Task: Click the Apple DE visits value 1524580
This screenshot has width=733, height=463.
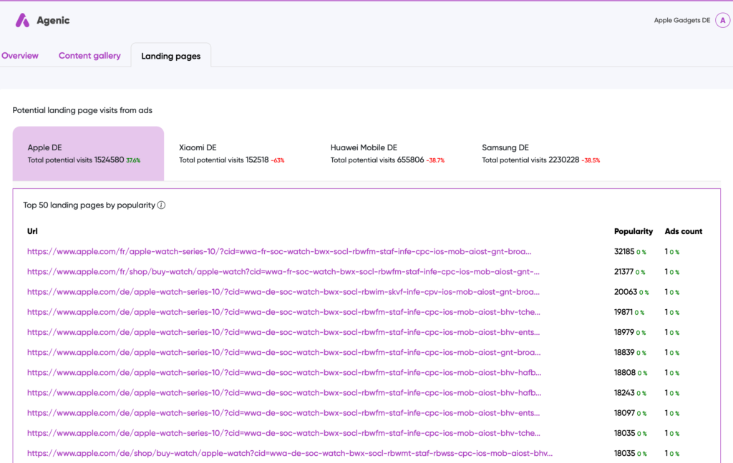Action: [x=109, y=160]
